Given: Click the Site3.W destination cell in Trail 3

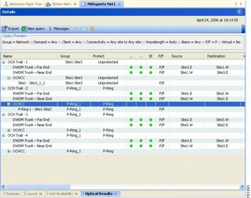Looking at the screenshot, I should pyautogui.click(x=222, y=120).
